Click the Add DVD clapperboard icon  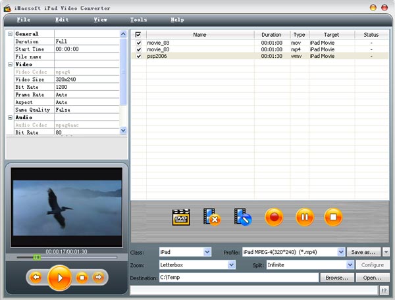point(181,217)
